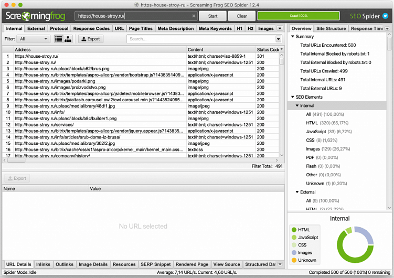The height and width of the screenshot is (278, 394).
Task: Open the External tab
Action: [x=36, y=29]
